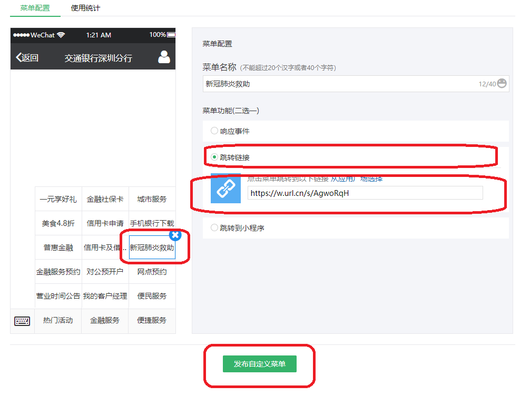520x396 pixels.
Task: Select the 跳转到小程序 radio button
Action: (x=214, y=227)
